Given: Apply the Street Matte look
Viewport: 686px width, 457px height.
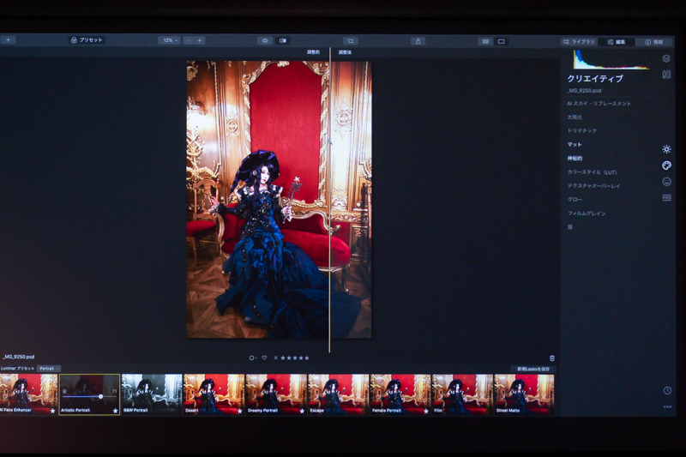Looking at the screenshot, I should point(524,394).
